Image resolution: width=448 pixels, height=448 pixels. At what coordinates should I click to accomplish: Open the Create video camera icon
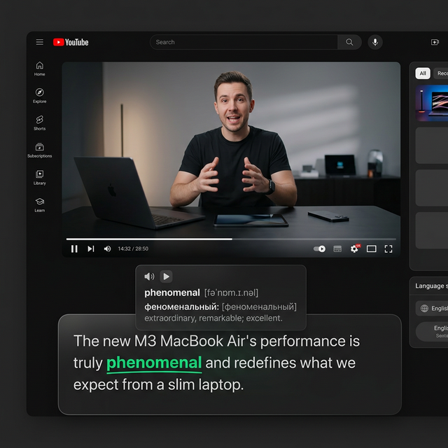pyautogui.click(x=435, y=42)
